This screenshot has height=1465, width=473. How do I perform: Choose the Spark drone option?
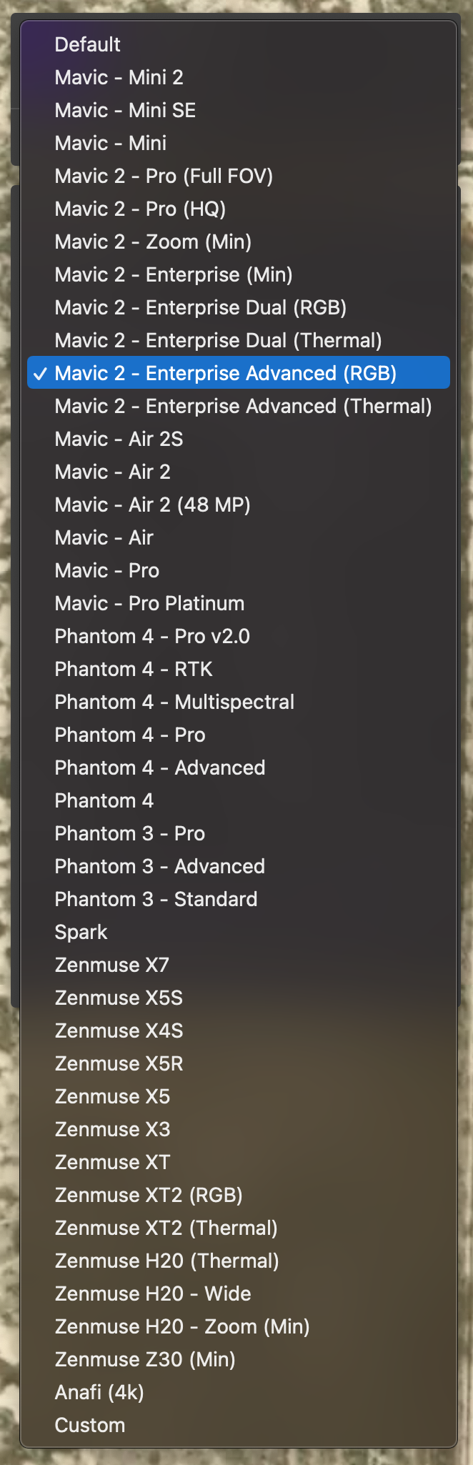(239, 932)
